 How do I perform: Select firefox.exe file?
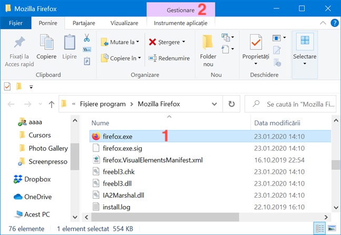pyautogui.click(x=210, y=136)
